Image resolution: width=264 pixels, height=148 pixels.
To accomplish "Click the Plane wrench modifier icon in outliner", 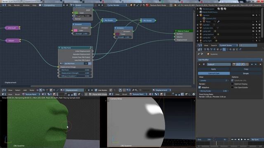I will point(218,22).
